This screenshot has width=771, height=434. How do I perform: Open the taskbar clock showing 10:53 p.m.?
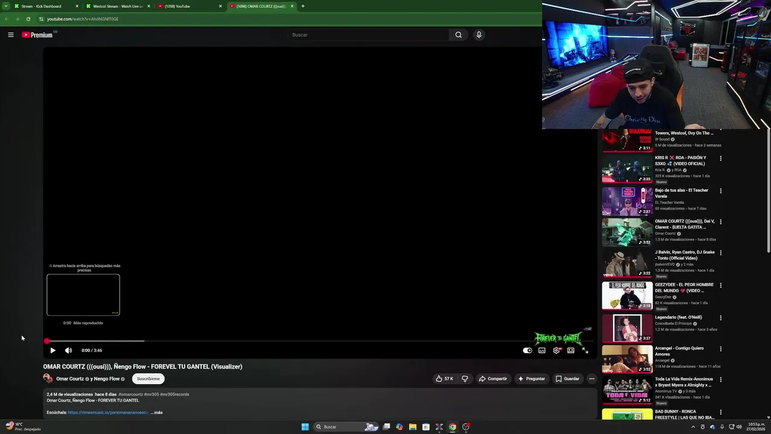tap(756, 427)
